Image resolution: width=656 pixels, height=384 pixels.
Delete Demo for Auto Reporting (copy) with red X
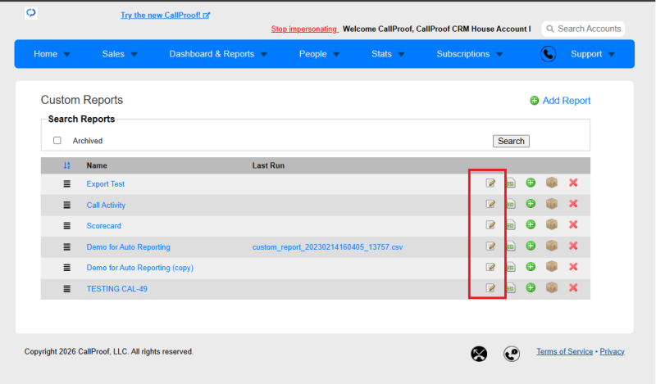pyautogui.click(x=573, y=267)
